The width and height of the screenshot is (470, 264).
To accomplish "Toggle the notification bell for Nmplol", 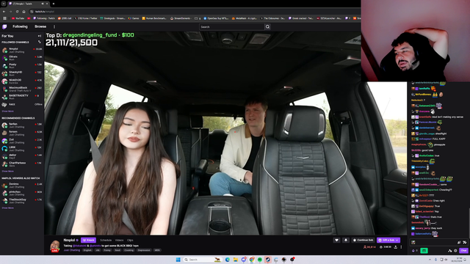I will point(346,240).
